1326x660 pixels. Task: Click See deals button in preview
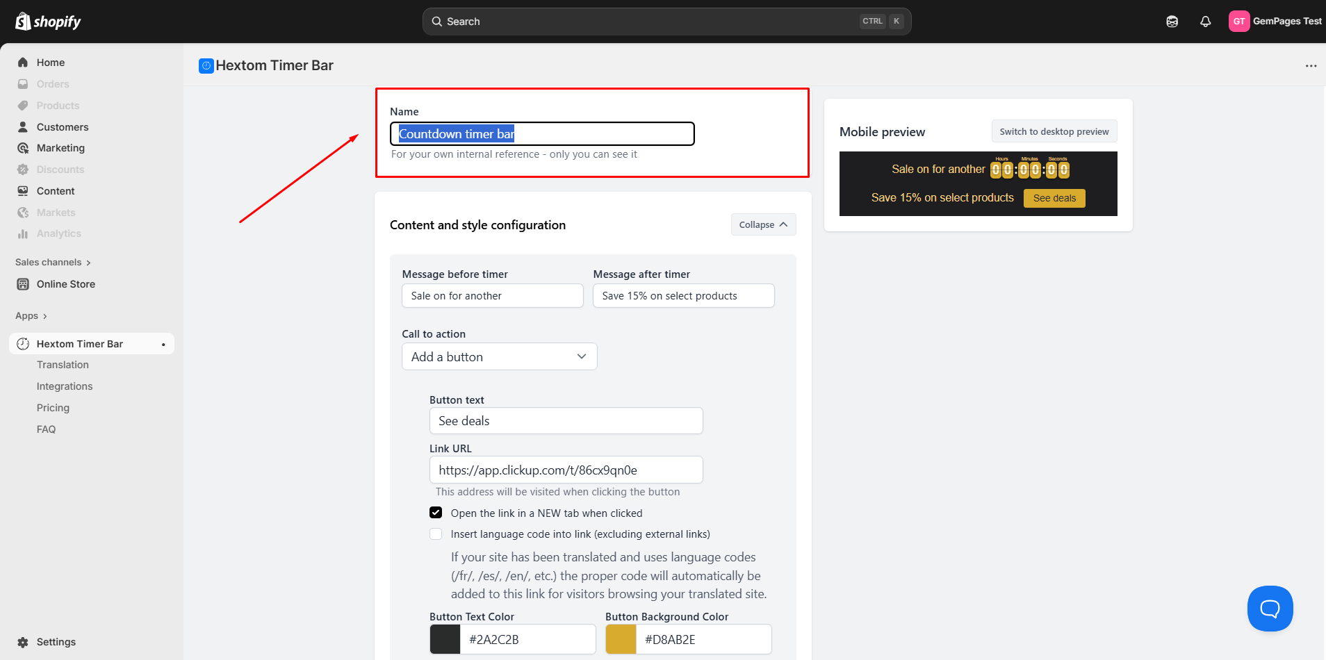1054,198
